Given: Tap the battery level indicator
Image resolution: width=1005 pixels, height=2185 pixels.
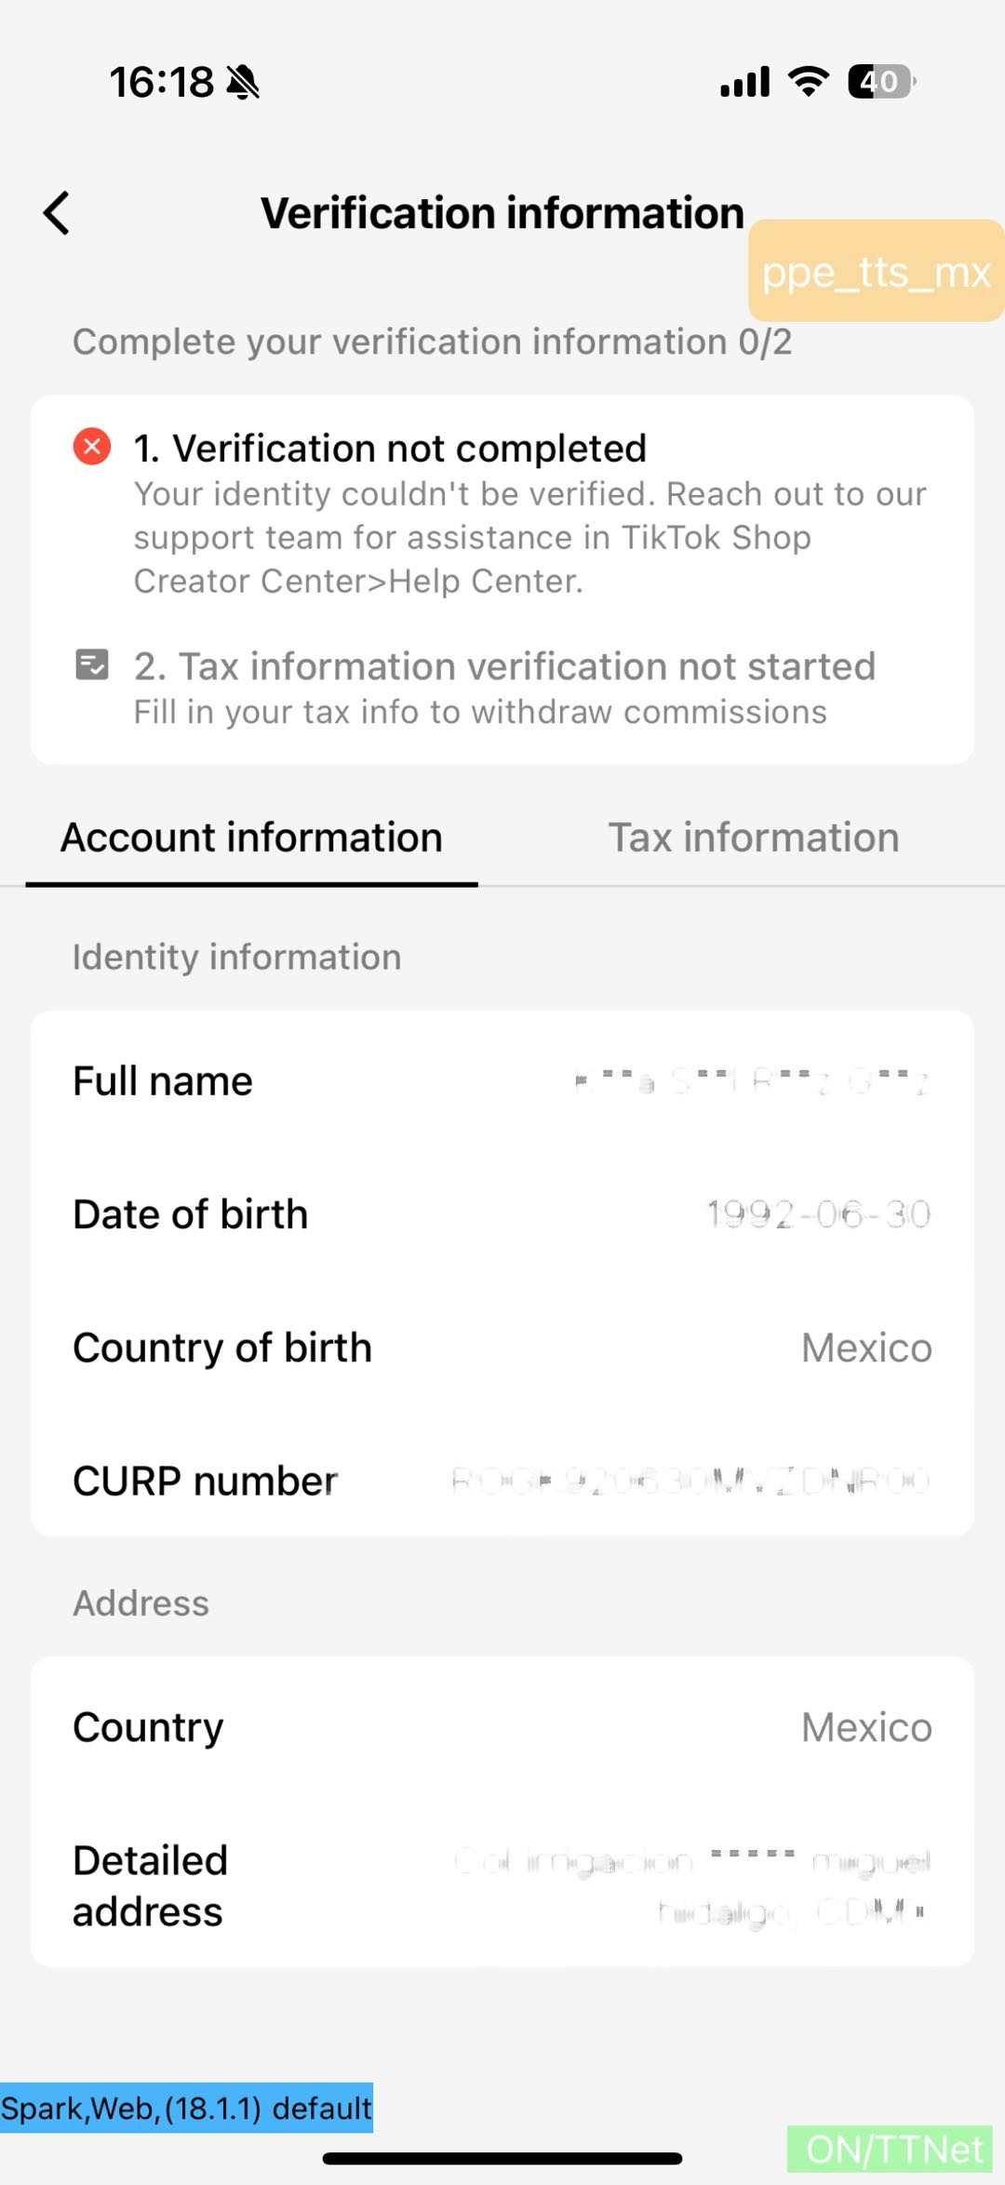Looking at the screenshot, I should [x=880, y=82].
